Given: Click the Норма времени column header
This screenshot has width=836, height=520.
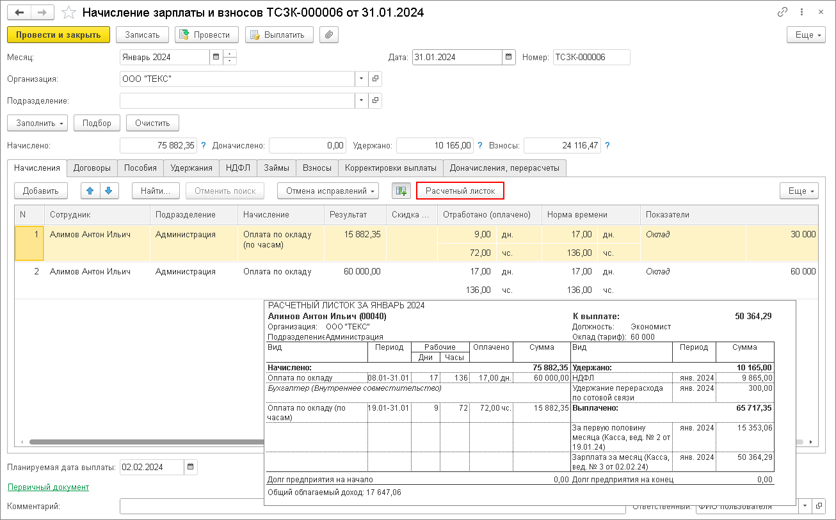Looking at the screenshot, I should 591,215.
